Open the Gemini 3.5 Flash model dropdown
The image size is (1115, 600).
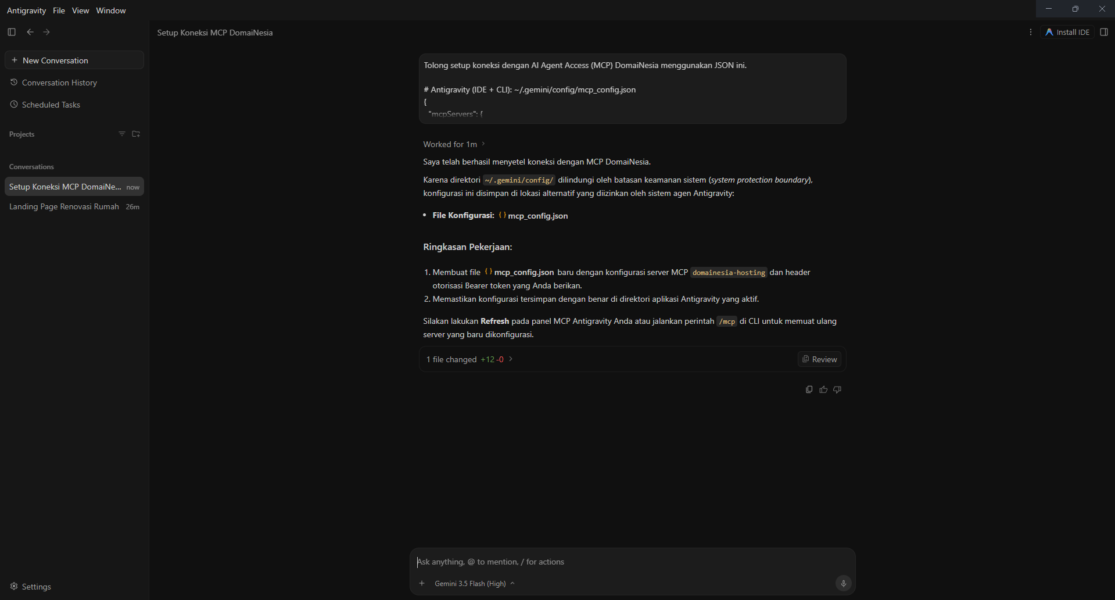[475, 584]
